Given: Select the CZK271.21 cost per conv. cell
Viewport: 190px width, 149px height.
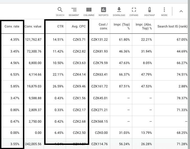Looking at the screenshot, I should [99, 110].
